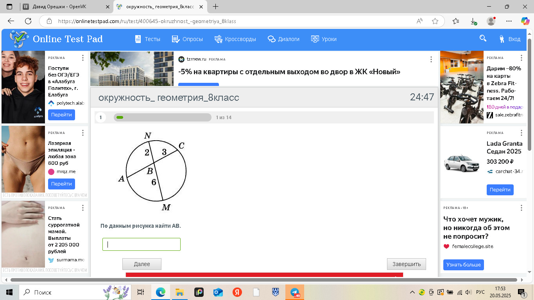
Task: Sign in via the Вход link
Action: pyautogui.click(x=510, y=39)
